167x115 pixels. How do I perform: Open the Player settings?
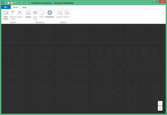pyautogui.click(x=42, y=14)
